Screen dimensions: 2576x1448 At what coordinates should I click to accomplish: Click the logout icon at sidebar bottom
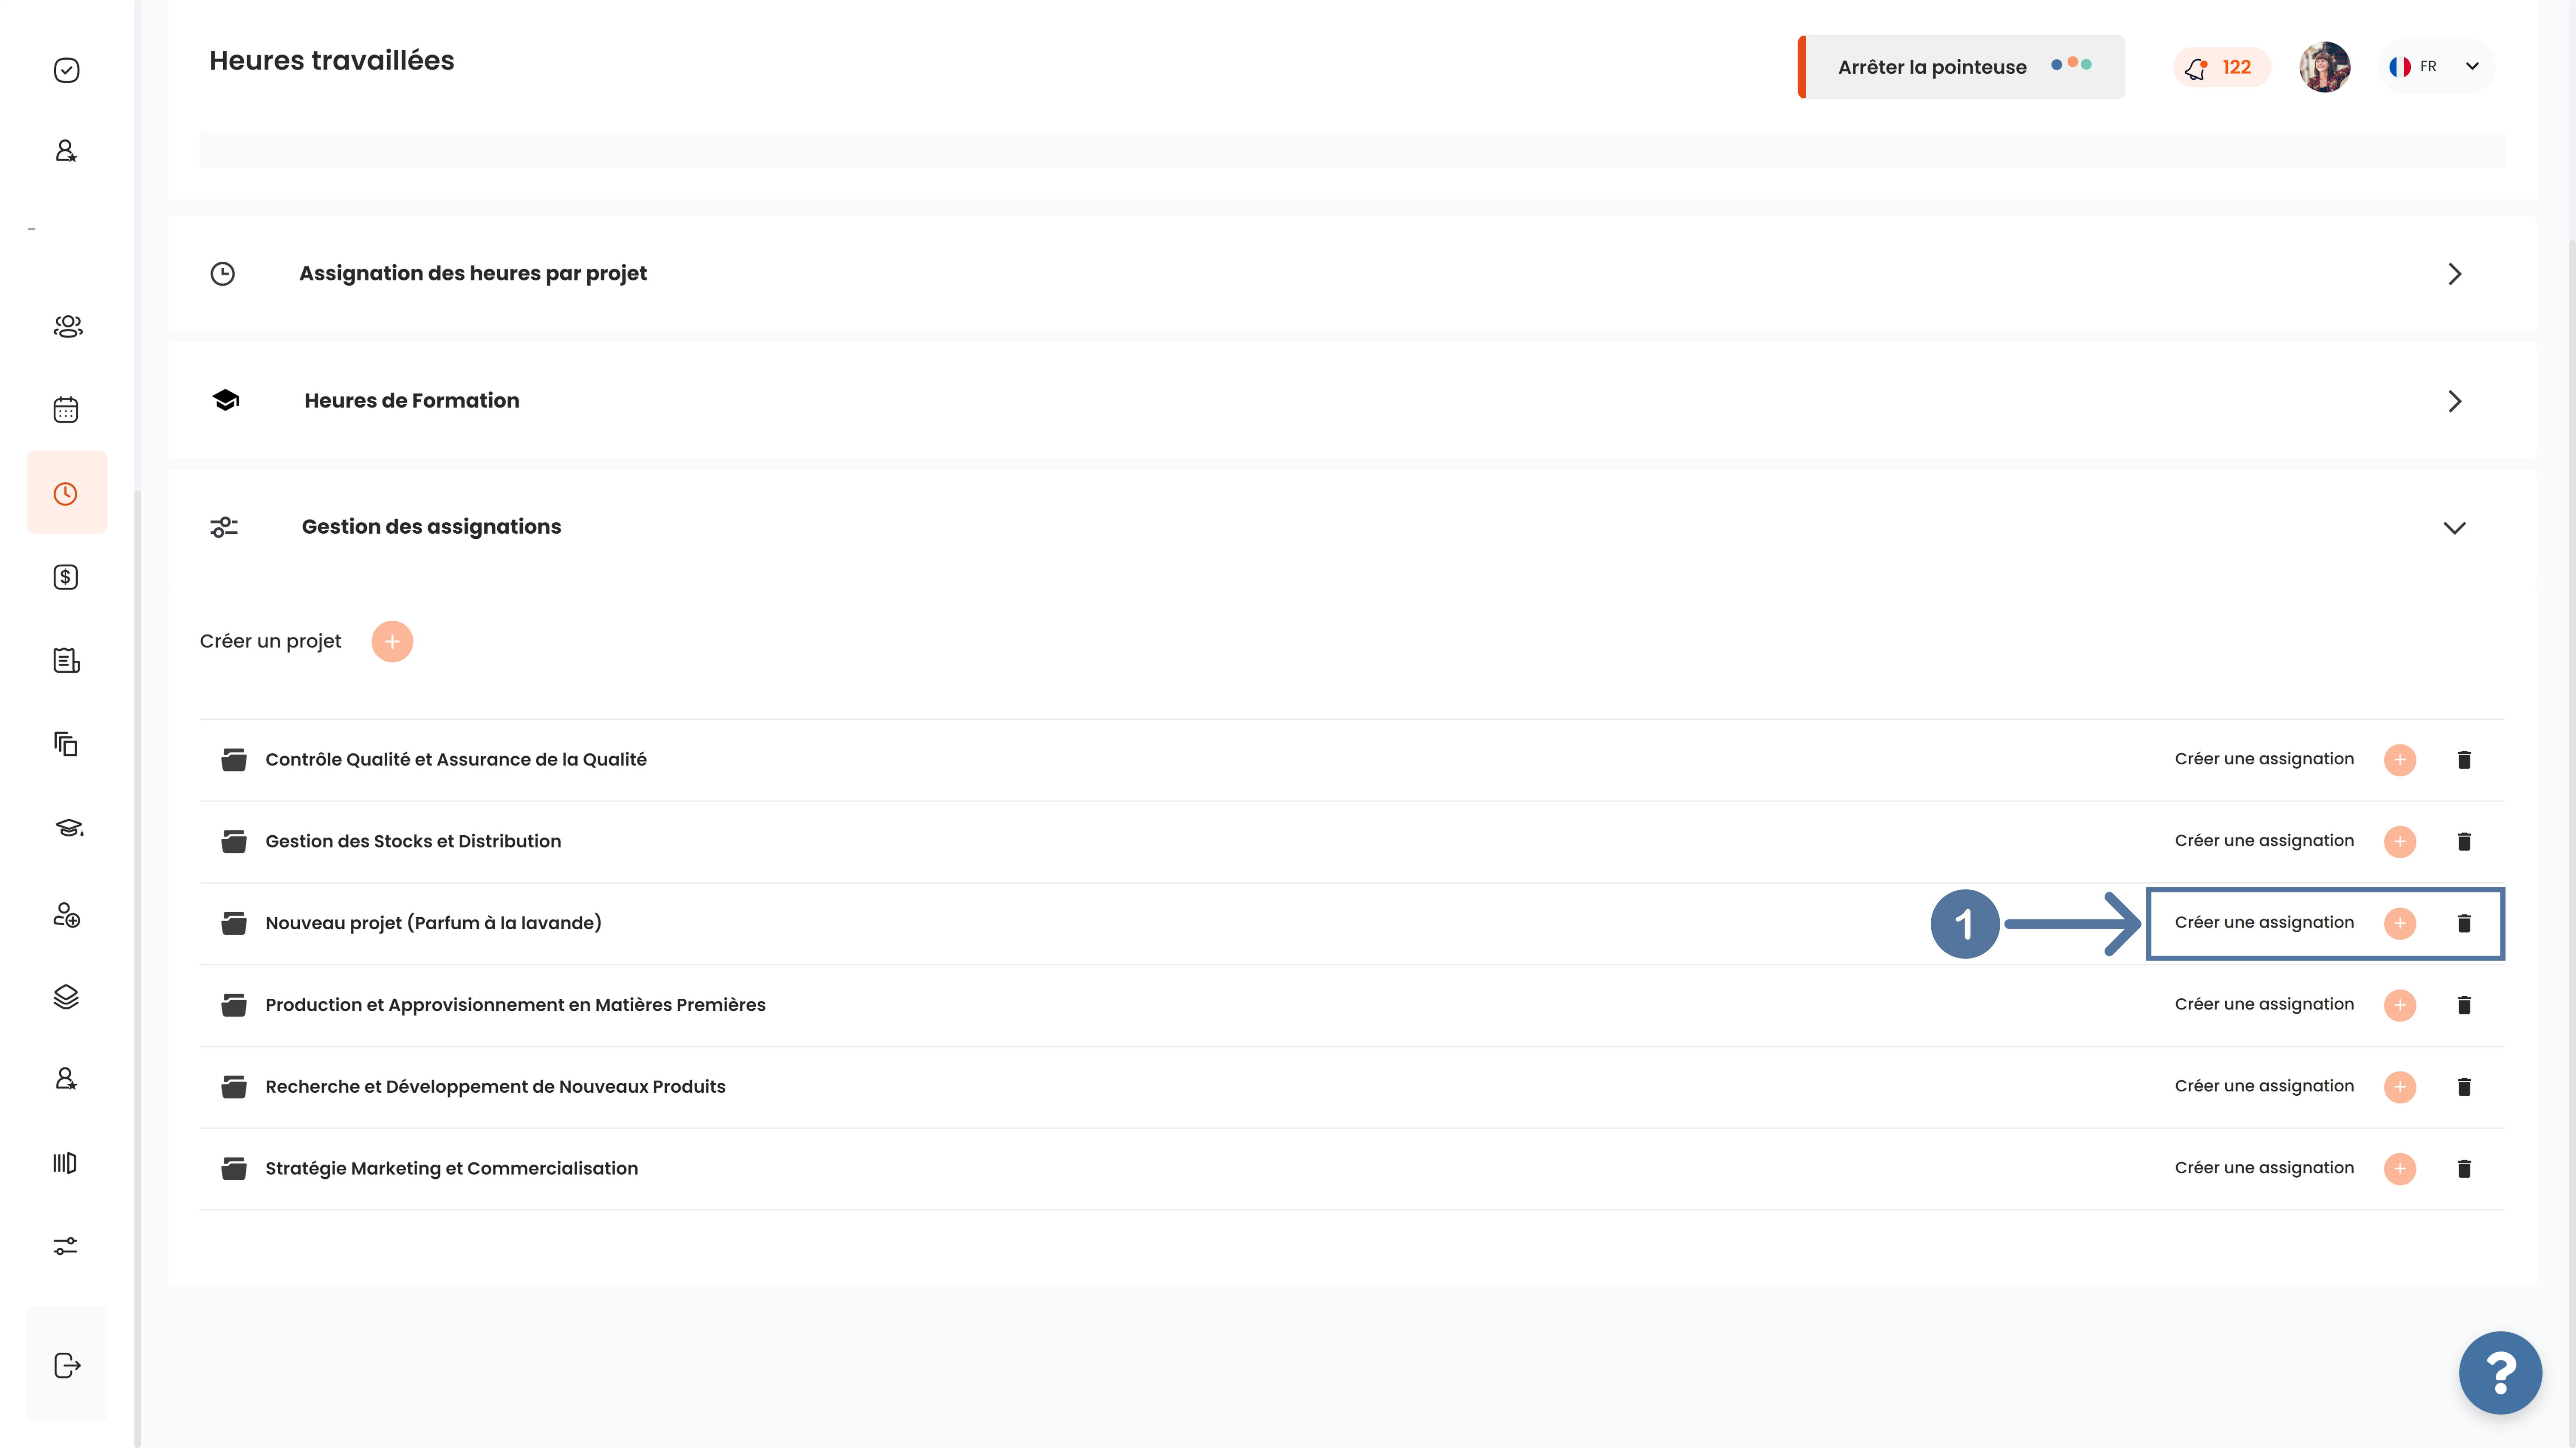click(x=67, y=1366)
